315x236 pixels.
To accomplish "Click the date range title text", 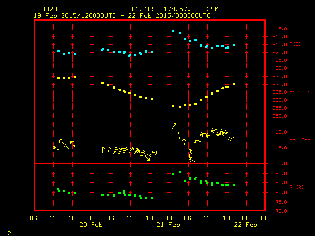I will [122, 15].
